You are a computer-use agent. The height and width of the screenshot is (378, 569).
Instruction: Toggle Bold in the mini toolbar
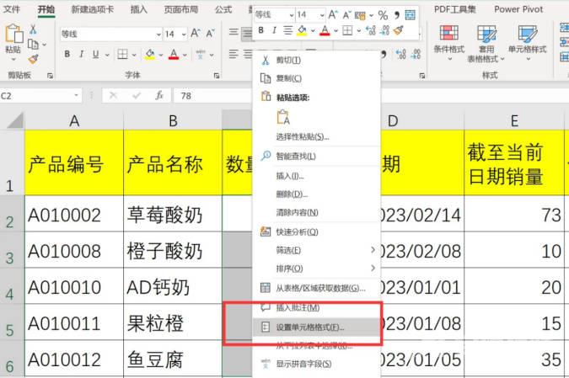pos(261,30)
